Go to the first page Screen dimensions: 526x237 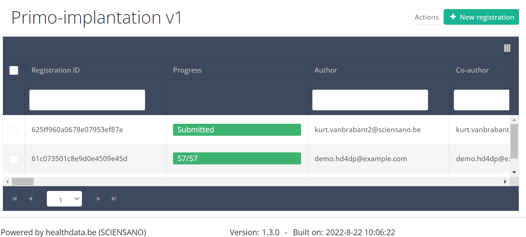click(15, 199)
